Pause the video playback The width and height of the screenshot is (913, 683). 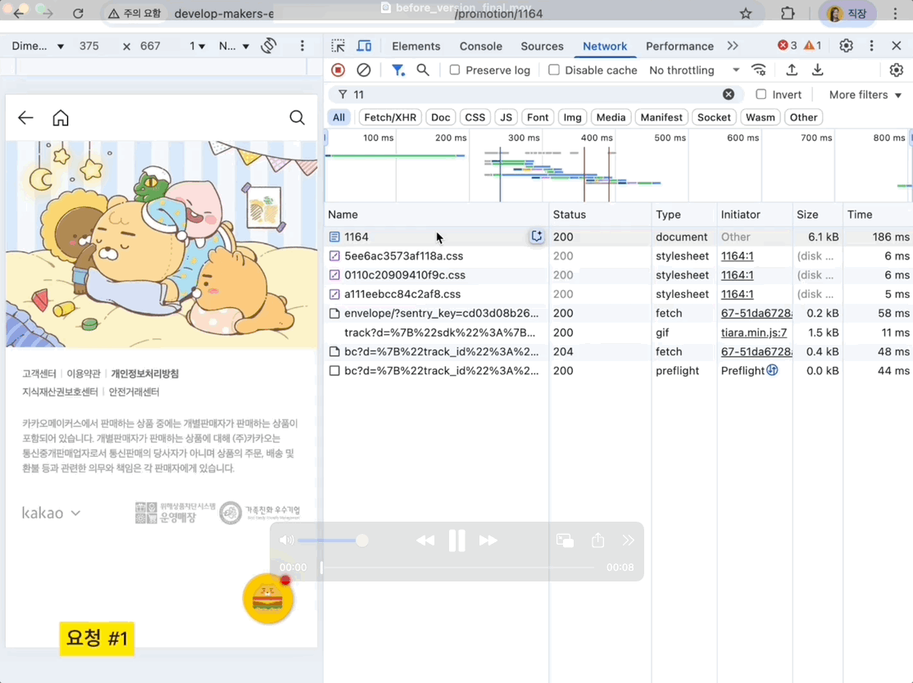click(457, 541)
